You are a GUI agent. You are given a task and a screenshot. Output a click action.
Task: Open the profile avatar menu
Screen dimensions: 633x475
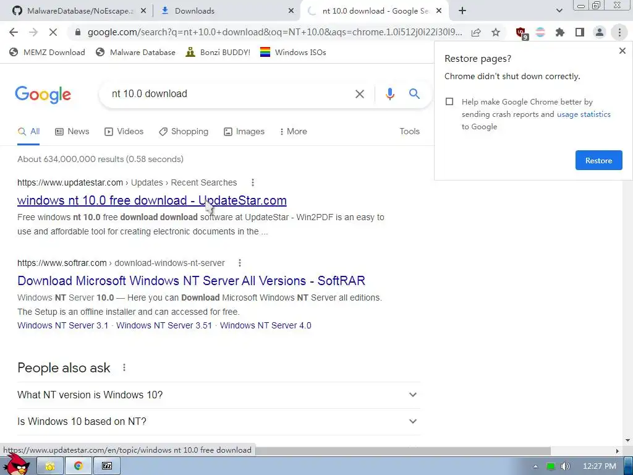(x=600, y=32)
